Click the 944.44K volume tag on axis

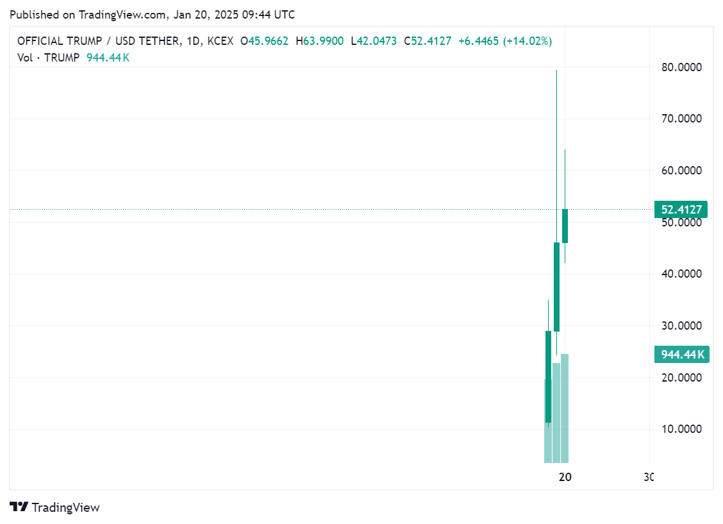click(x=681, y=354)
